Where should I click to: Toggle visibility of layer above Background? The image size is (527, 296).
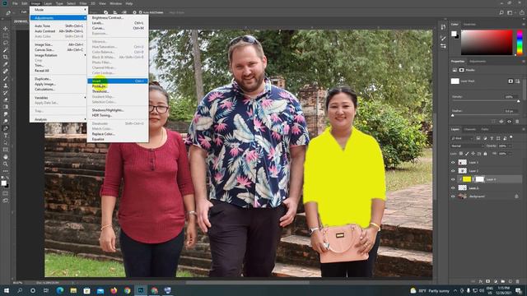453,188
